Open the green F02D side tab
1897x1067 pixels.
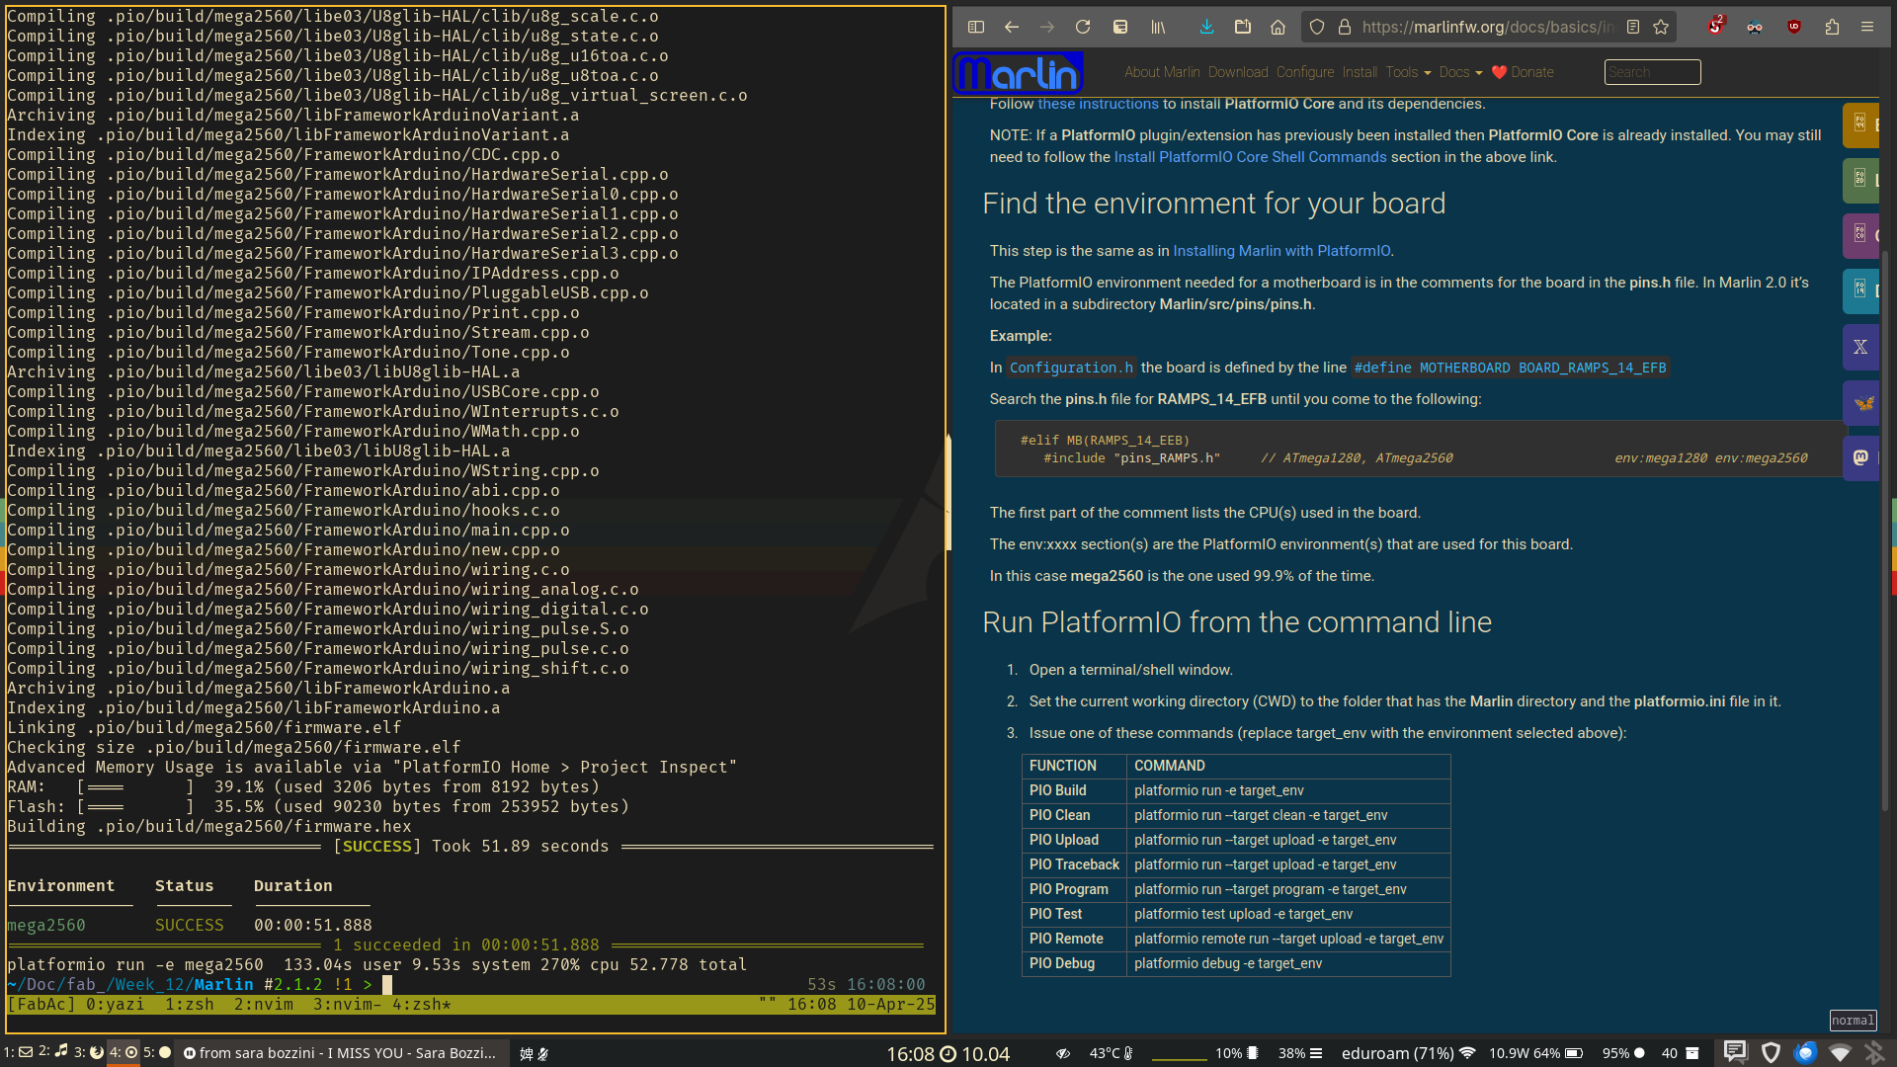1860,180
